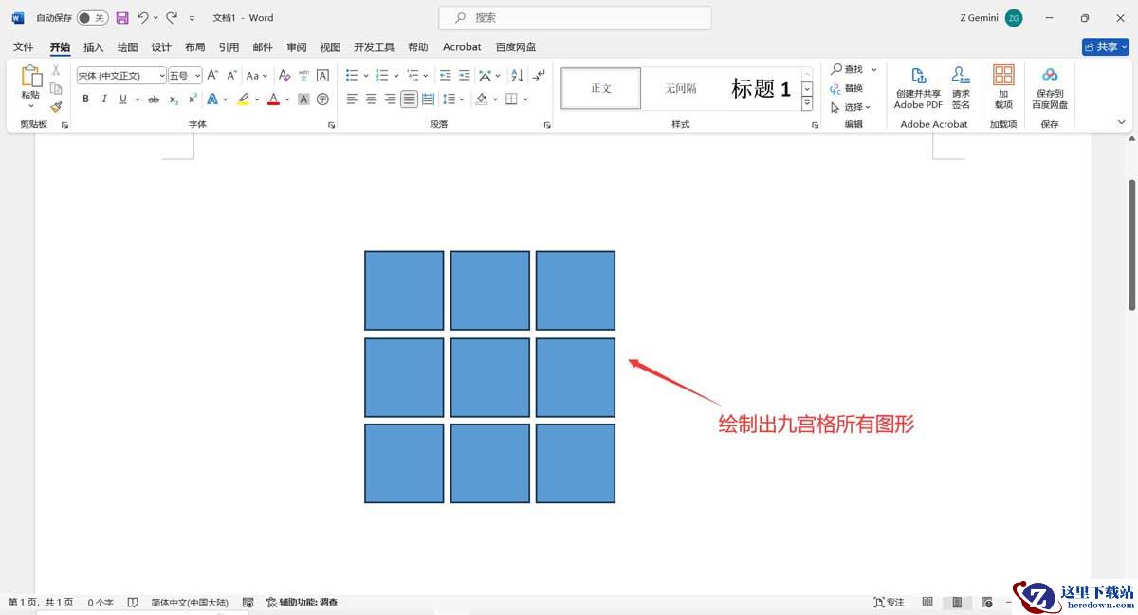The height and width of the screenshot is (615, 1138).
Task: Open Customize Quick Access Toolbar dropdown
Action: tap(193, 18)
